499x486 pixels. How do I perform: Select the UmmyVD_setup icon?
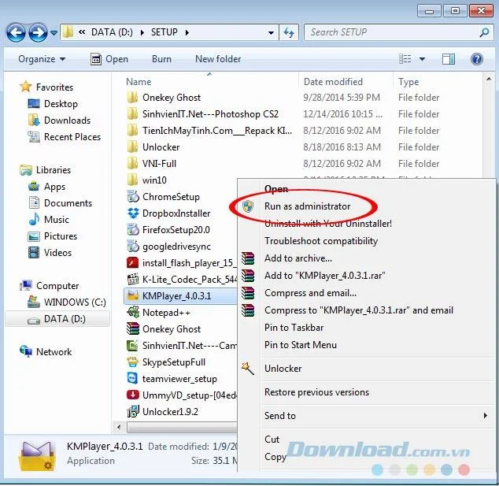(133, 395)
